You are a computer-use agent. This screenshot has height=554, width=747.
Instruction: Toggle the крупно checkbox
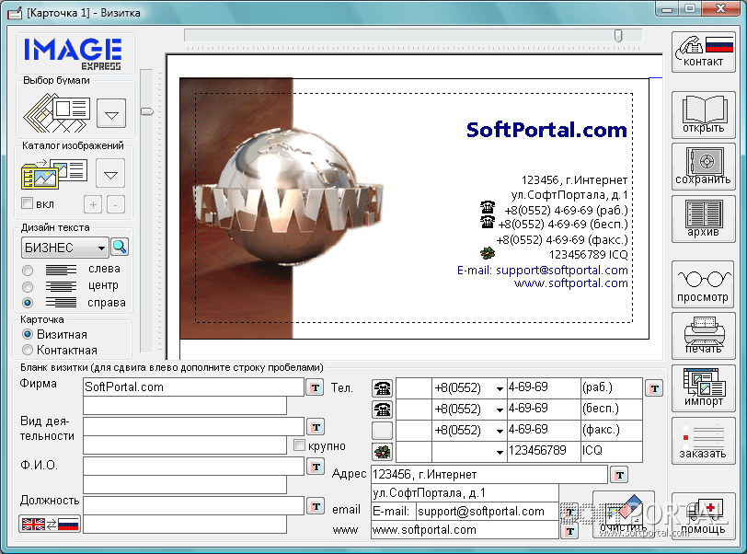point(299,445)
